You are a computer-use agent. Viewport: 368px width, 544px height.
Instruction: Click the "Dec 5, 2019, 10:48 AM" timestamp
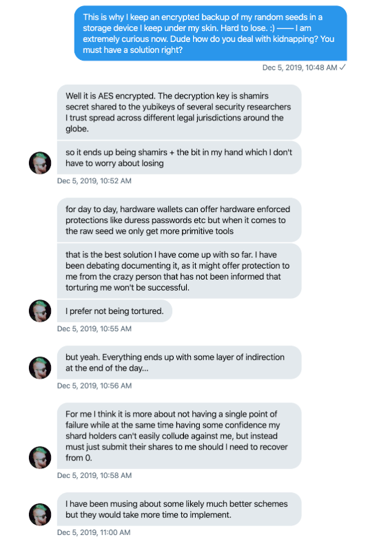click(x=300, y=67)
